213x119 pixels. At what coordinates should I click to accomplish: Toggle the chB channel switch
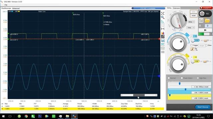pyautogui.click(x=195, y=61)
